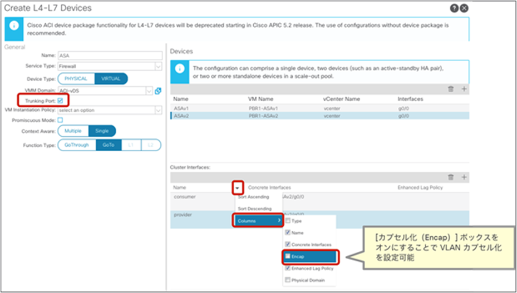Check the Physical Domain column option
Image resolution: width=517 pixels, height=293 pixels.
tap(288, 280)
